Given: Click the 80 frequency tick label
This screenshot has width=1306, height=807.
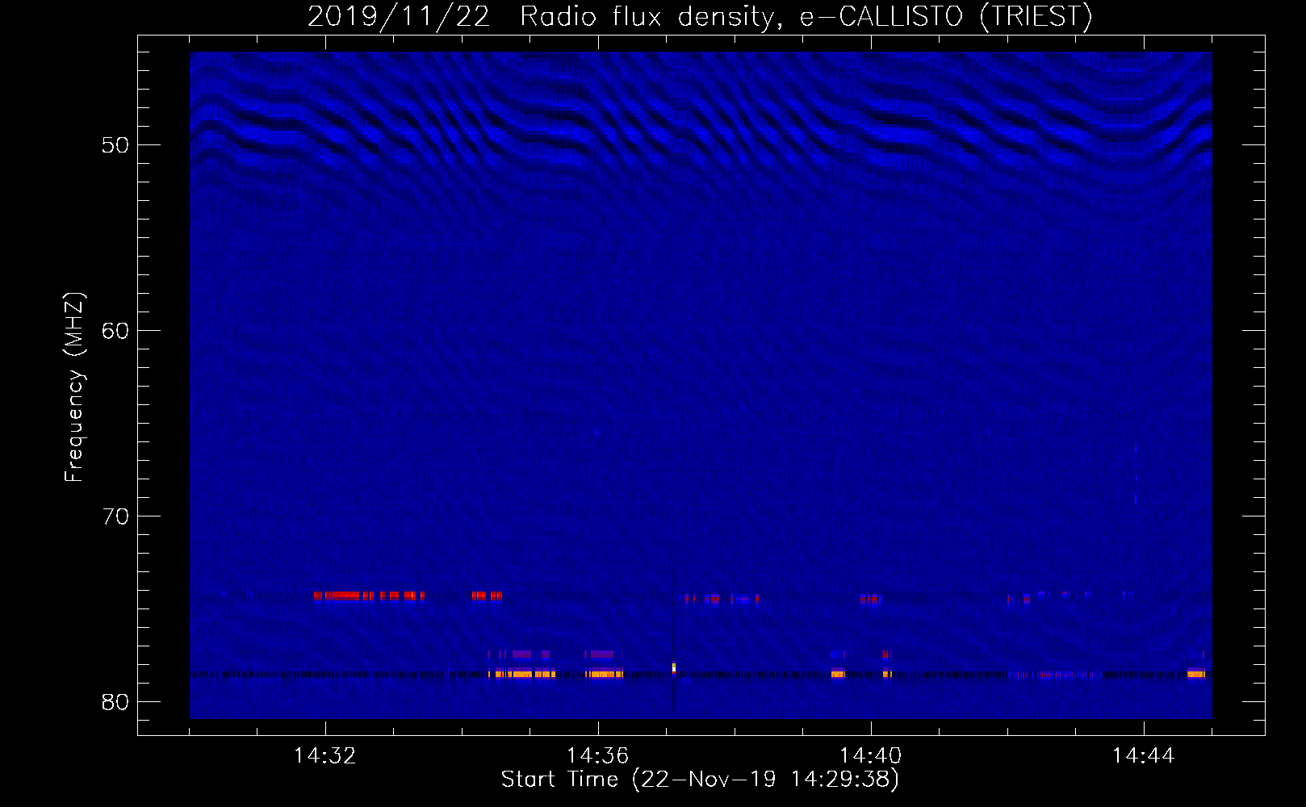Looking at the screenshot, I should [115, 702].
